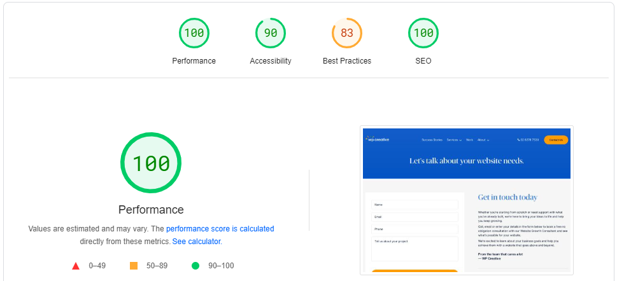Click the phone number in screenshot header
Viewport: 617px width, 281px height.
tap(528, 140)
